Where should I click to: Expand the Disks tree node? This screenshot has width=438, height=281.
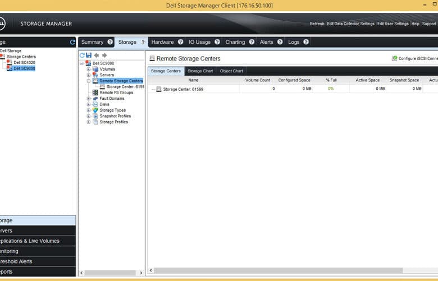[x=89, y=104]
